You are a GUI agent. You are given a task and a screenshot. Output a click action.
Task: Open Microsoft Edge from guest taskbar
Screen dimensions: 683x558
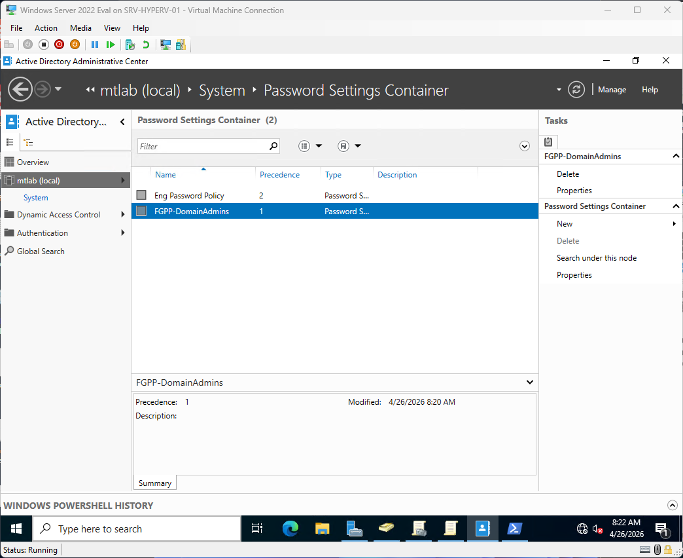pyautogui.click(x=290, y=529)
